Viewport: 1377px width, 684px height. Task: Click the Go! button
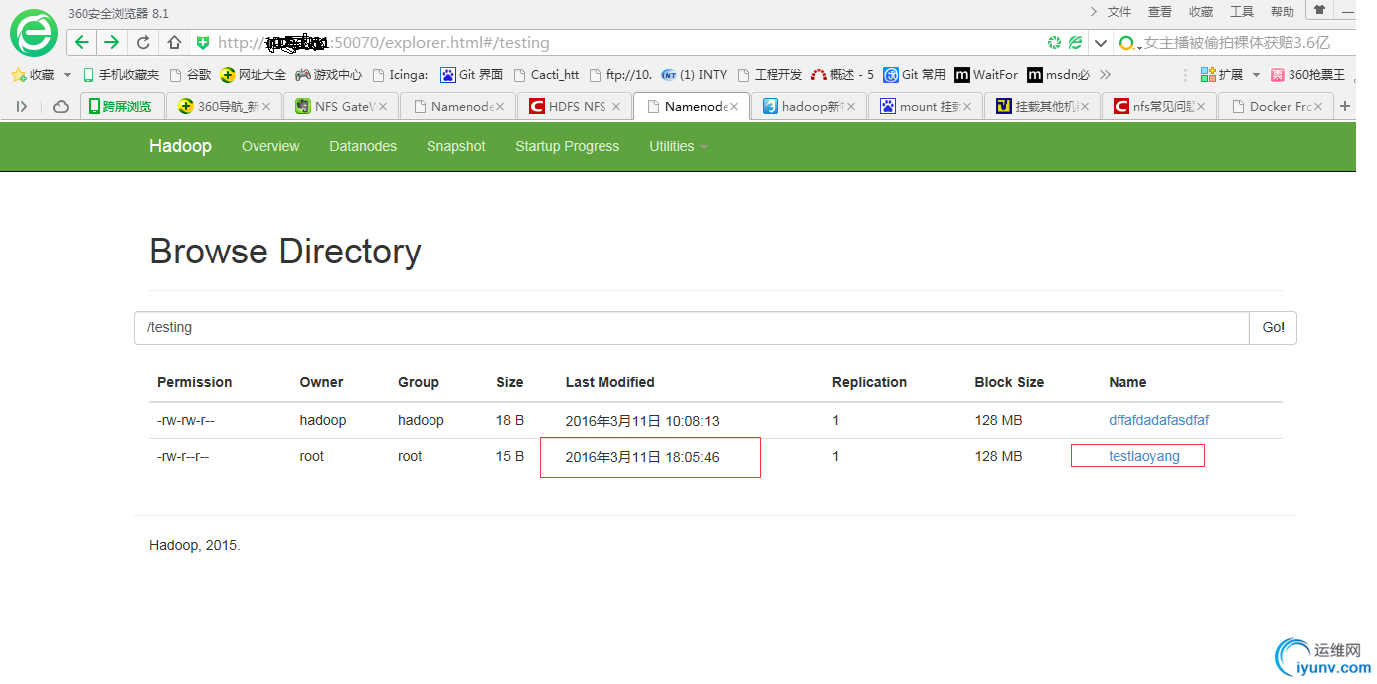coord(1273,328)
